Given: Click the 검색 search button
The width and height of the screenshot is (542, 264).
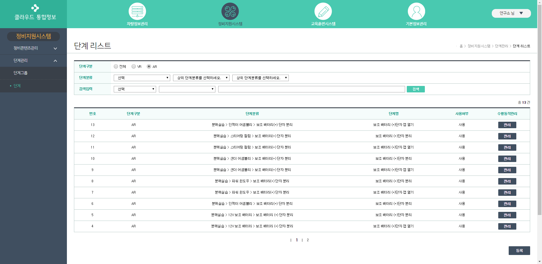Looking at the screenshot, I should (x=416, y=89).
